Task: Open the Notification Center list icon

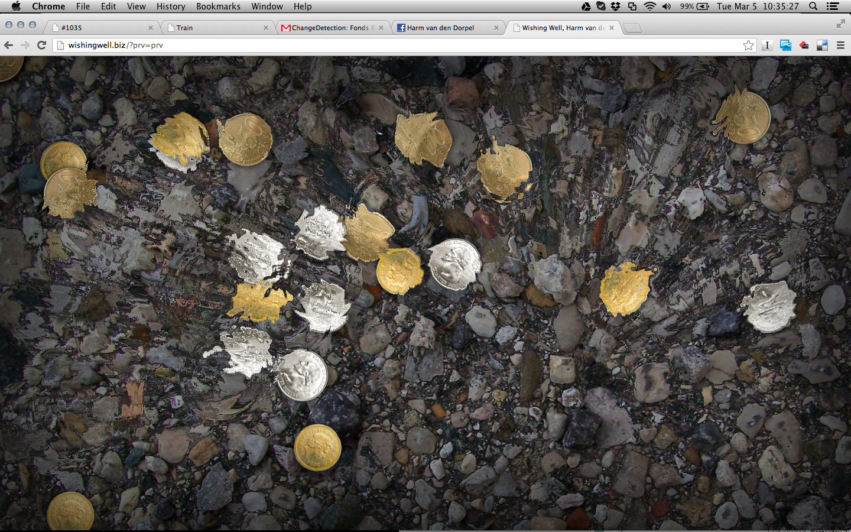Action: (833, 7)
